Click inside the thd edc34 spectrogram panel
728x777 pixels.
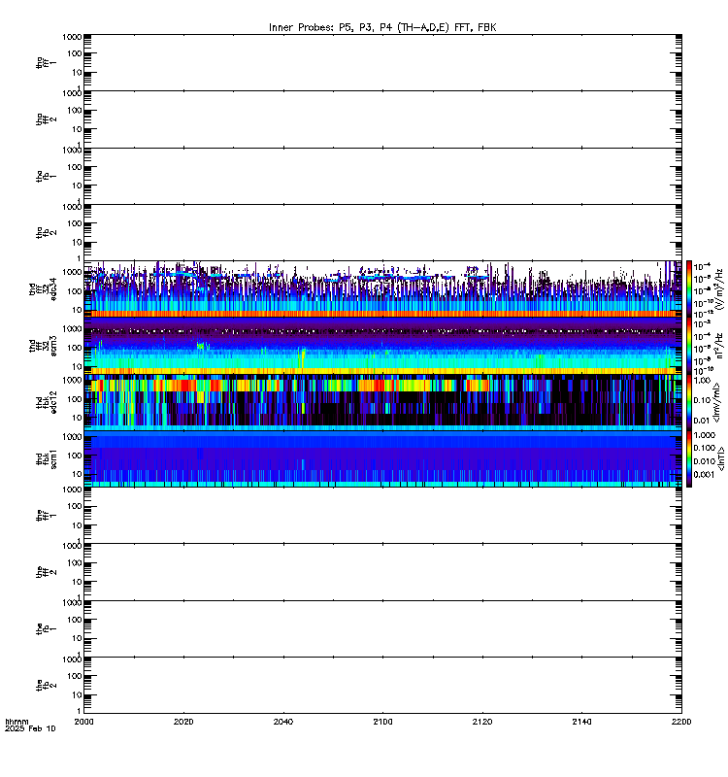(382, 288)
